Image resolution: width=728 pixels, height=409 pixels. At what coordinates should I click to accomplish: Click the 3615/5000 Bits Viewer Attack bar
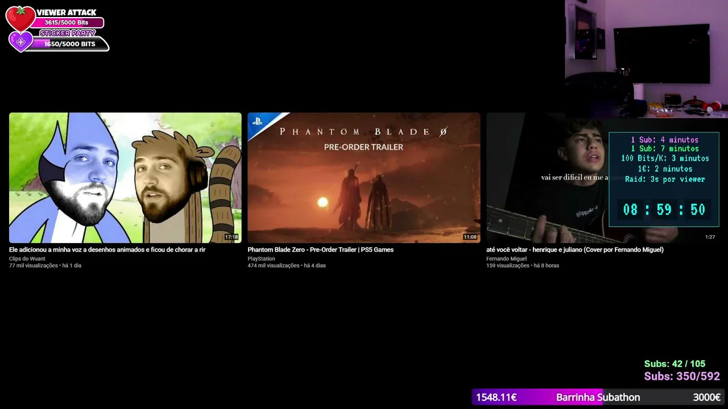(67, 23)
